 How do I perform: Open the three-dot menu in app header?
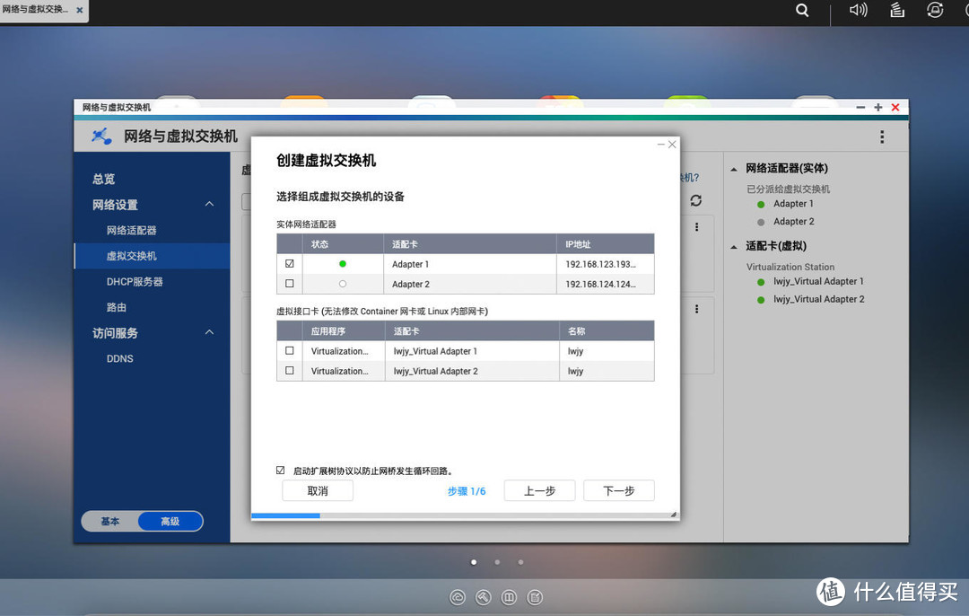tap(882, 136)
